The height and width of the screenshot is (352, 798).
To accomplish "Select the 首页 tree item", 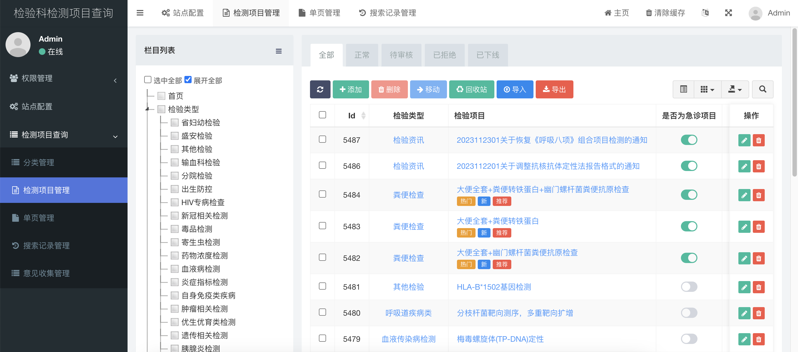I will (176, 96).
